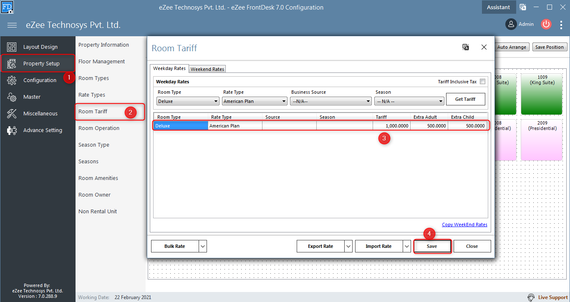570x302 pixels.
Task: Open the hamburger menu icon
Action: pos(12,25)
